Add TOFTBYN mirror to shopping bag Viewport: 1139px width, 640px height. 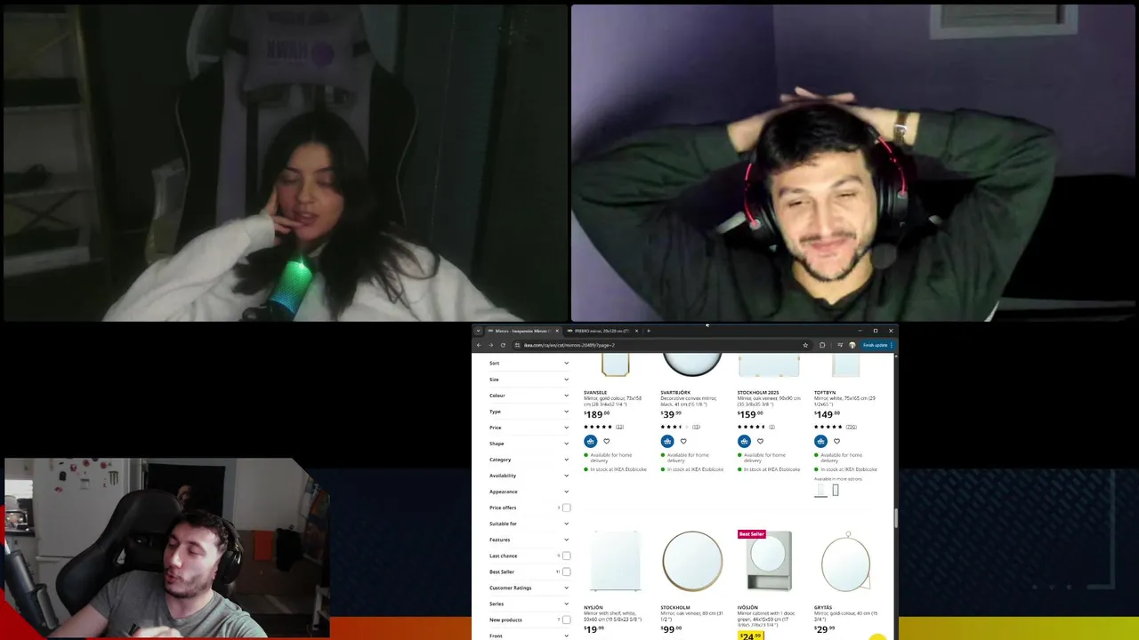[820, 441]
